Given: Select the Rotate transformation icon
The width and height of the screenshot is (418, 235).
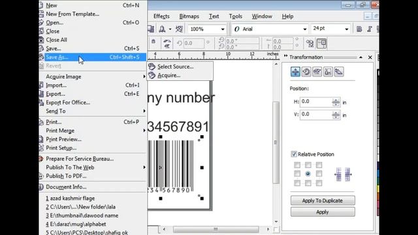Looking at the screenshot, I should click(x=306, y=72).
